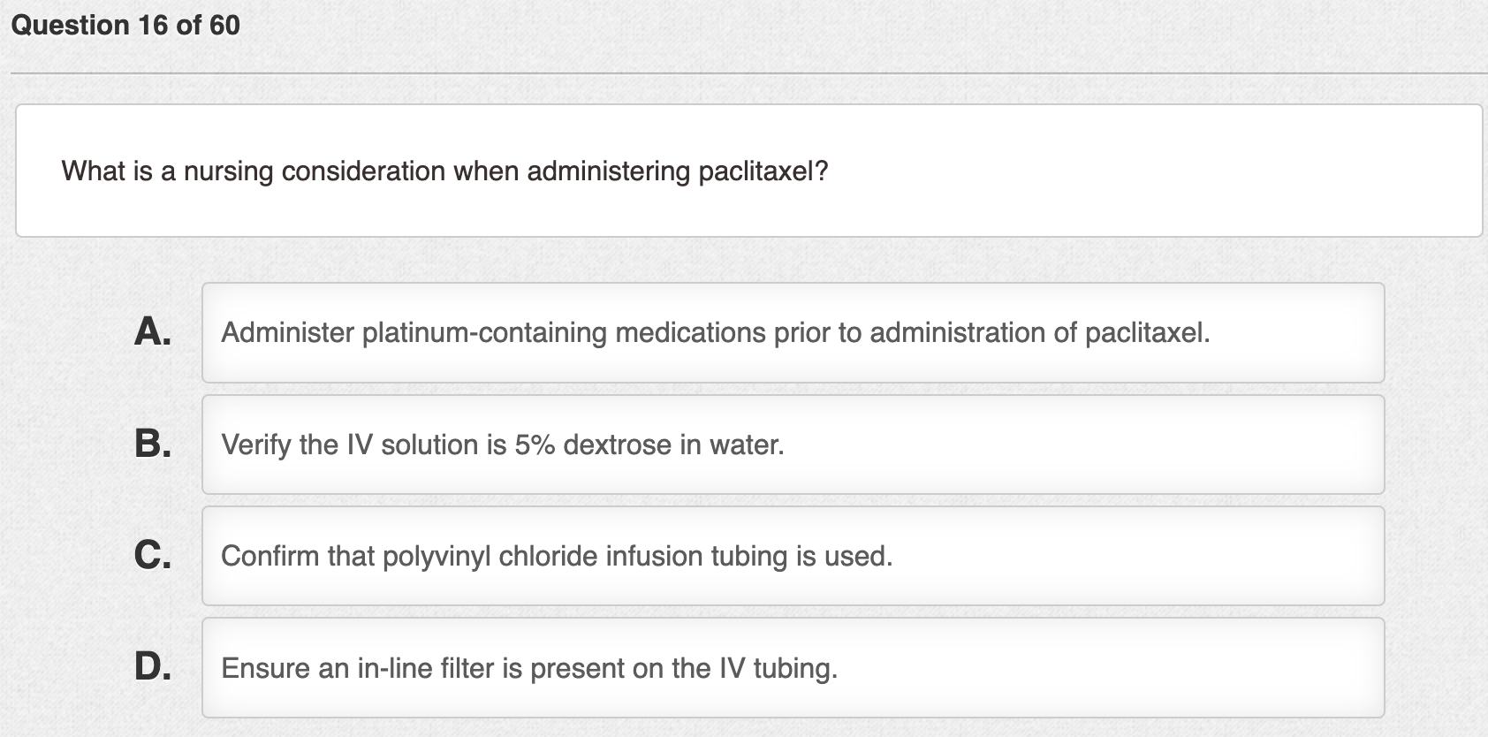Click the bold letter label "A."
Viewport: 1488px width, 737px height.
[153, 332]
